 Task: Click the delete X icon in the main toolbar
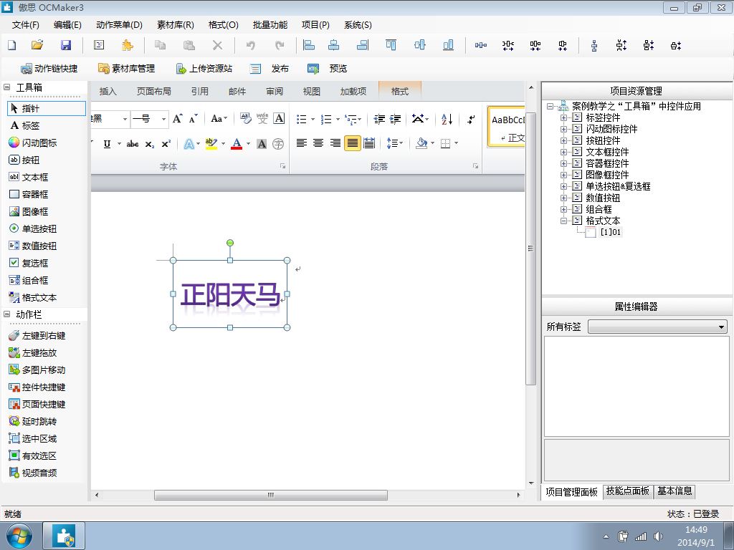tap(217, 45)
